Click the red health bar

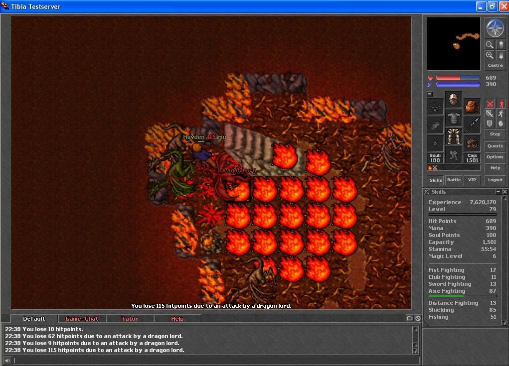pyautogui.click(x=458, y=78)
